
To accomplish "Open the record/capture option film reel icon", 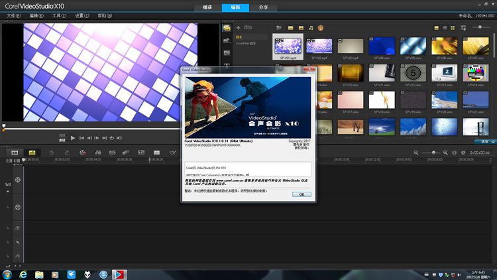I will pos(83,153).
